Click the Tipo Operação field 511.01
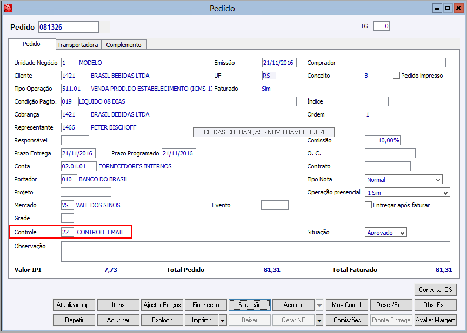Screen dimensions: 467x333 (75, 89)
